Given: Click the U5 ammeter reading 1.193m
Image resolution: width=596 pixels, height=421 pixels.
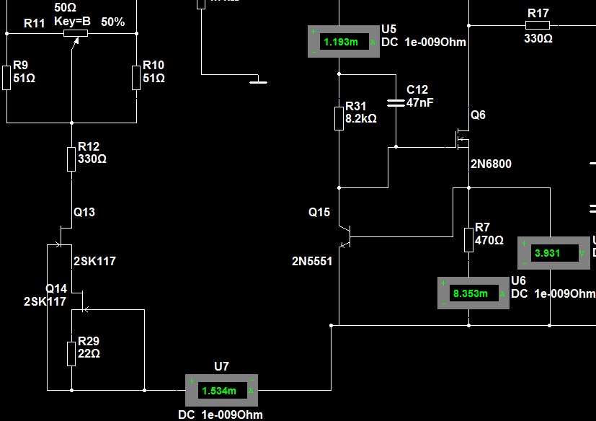Looking at the screenshot, I should pyautogui.click(x=344, y=42).
